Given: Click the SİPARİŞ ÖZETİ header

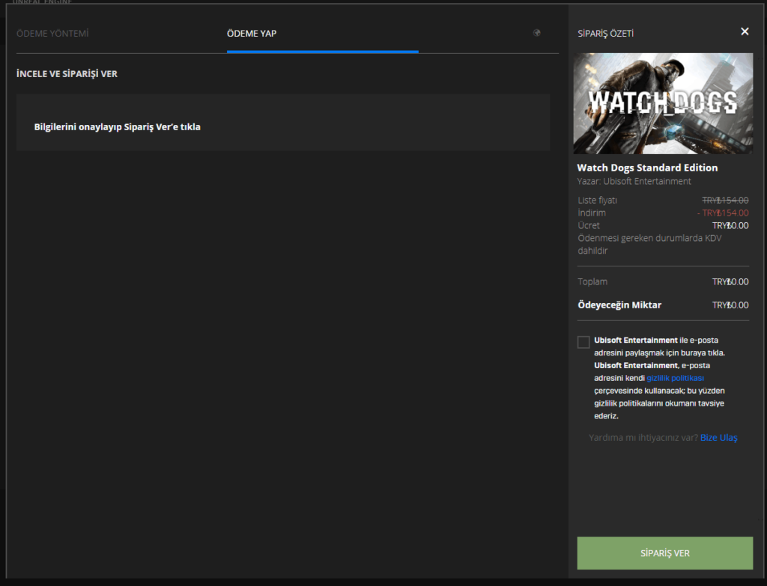Looking at the screenshot, I should [x=605, y=33].
